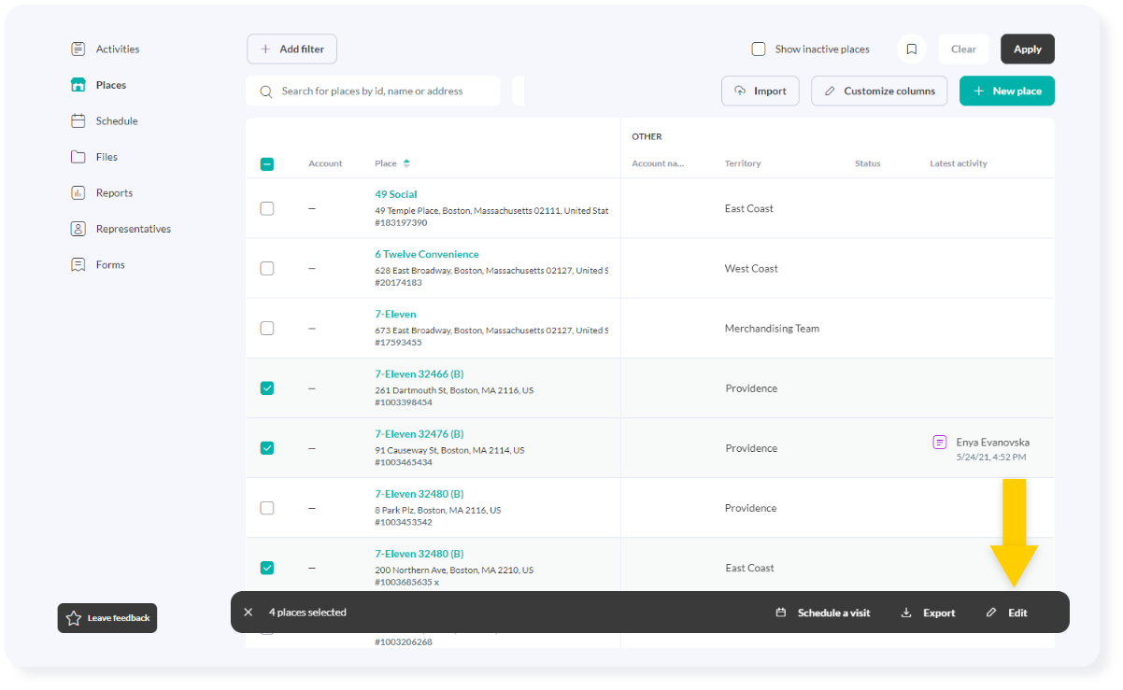Viewport: 1123px width, 690px height.
Task: Open the Add filter dropdown
Action: tap(291, 49)
